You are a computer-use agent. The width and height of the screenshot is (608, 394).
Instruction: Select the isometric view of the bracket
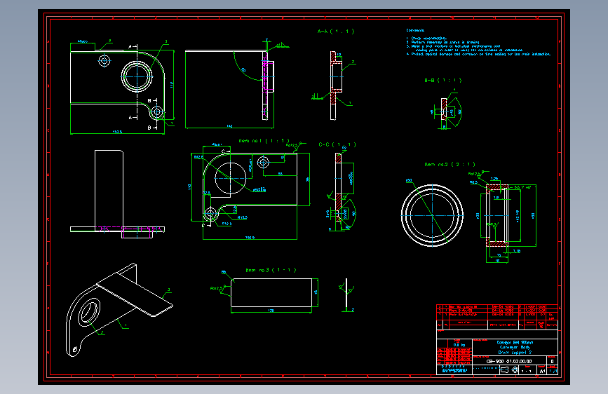(x=119, y=309)
